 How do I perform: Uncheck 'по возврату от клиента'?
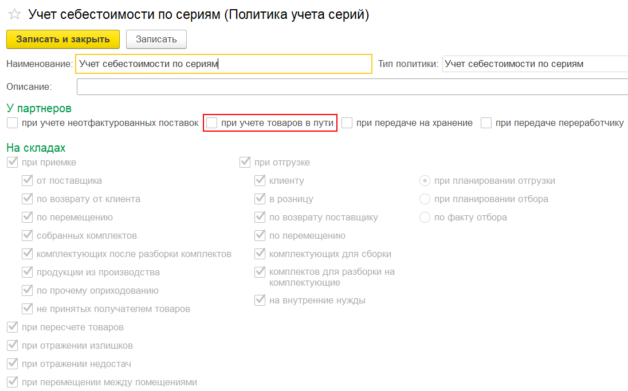pos(28,199)
